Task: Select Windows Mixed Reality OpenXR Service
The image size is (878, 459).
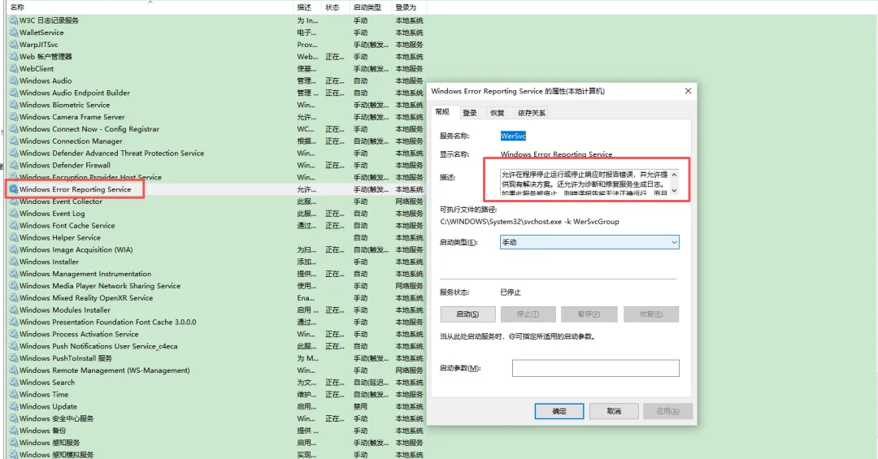Action: (216, 298)
